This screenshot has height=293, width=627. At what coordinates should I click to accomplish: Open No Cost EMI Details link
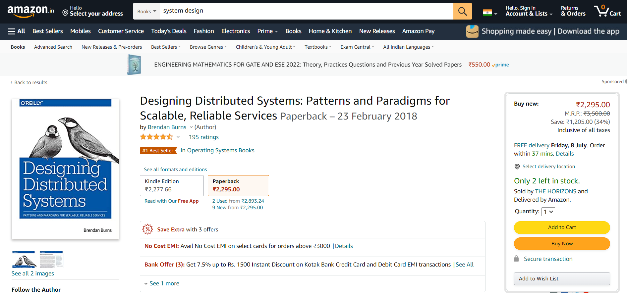344,246
